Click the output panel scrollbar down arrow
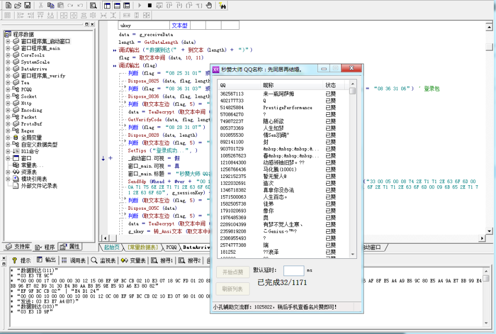Image resolution: width=496 pixels, height=334 pixels. 486,323
